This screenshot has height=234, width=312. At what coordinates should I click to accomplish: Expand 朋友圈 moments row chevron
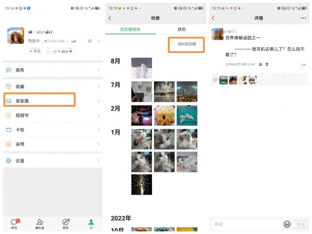pyautogui.click(x=98, y=101)
